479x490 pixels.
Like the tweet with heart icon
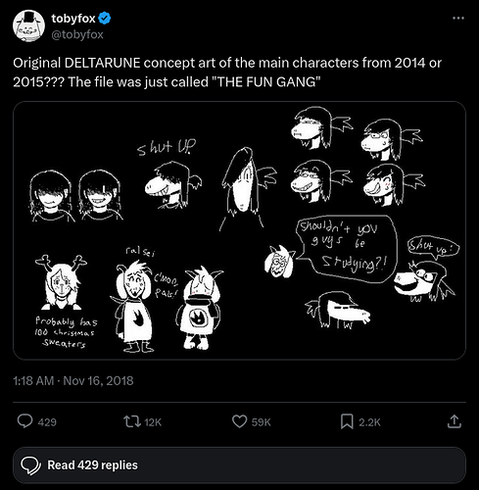click(x=239, y=421)
